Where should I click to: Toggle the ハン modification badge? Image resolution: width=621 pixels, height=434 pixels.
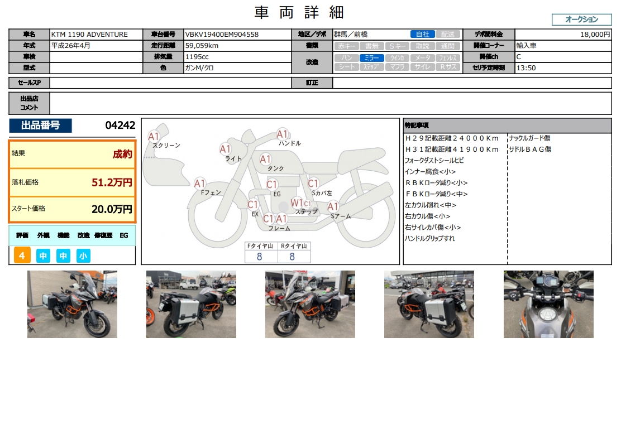pos(347,58)
